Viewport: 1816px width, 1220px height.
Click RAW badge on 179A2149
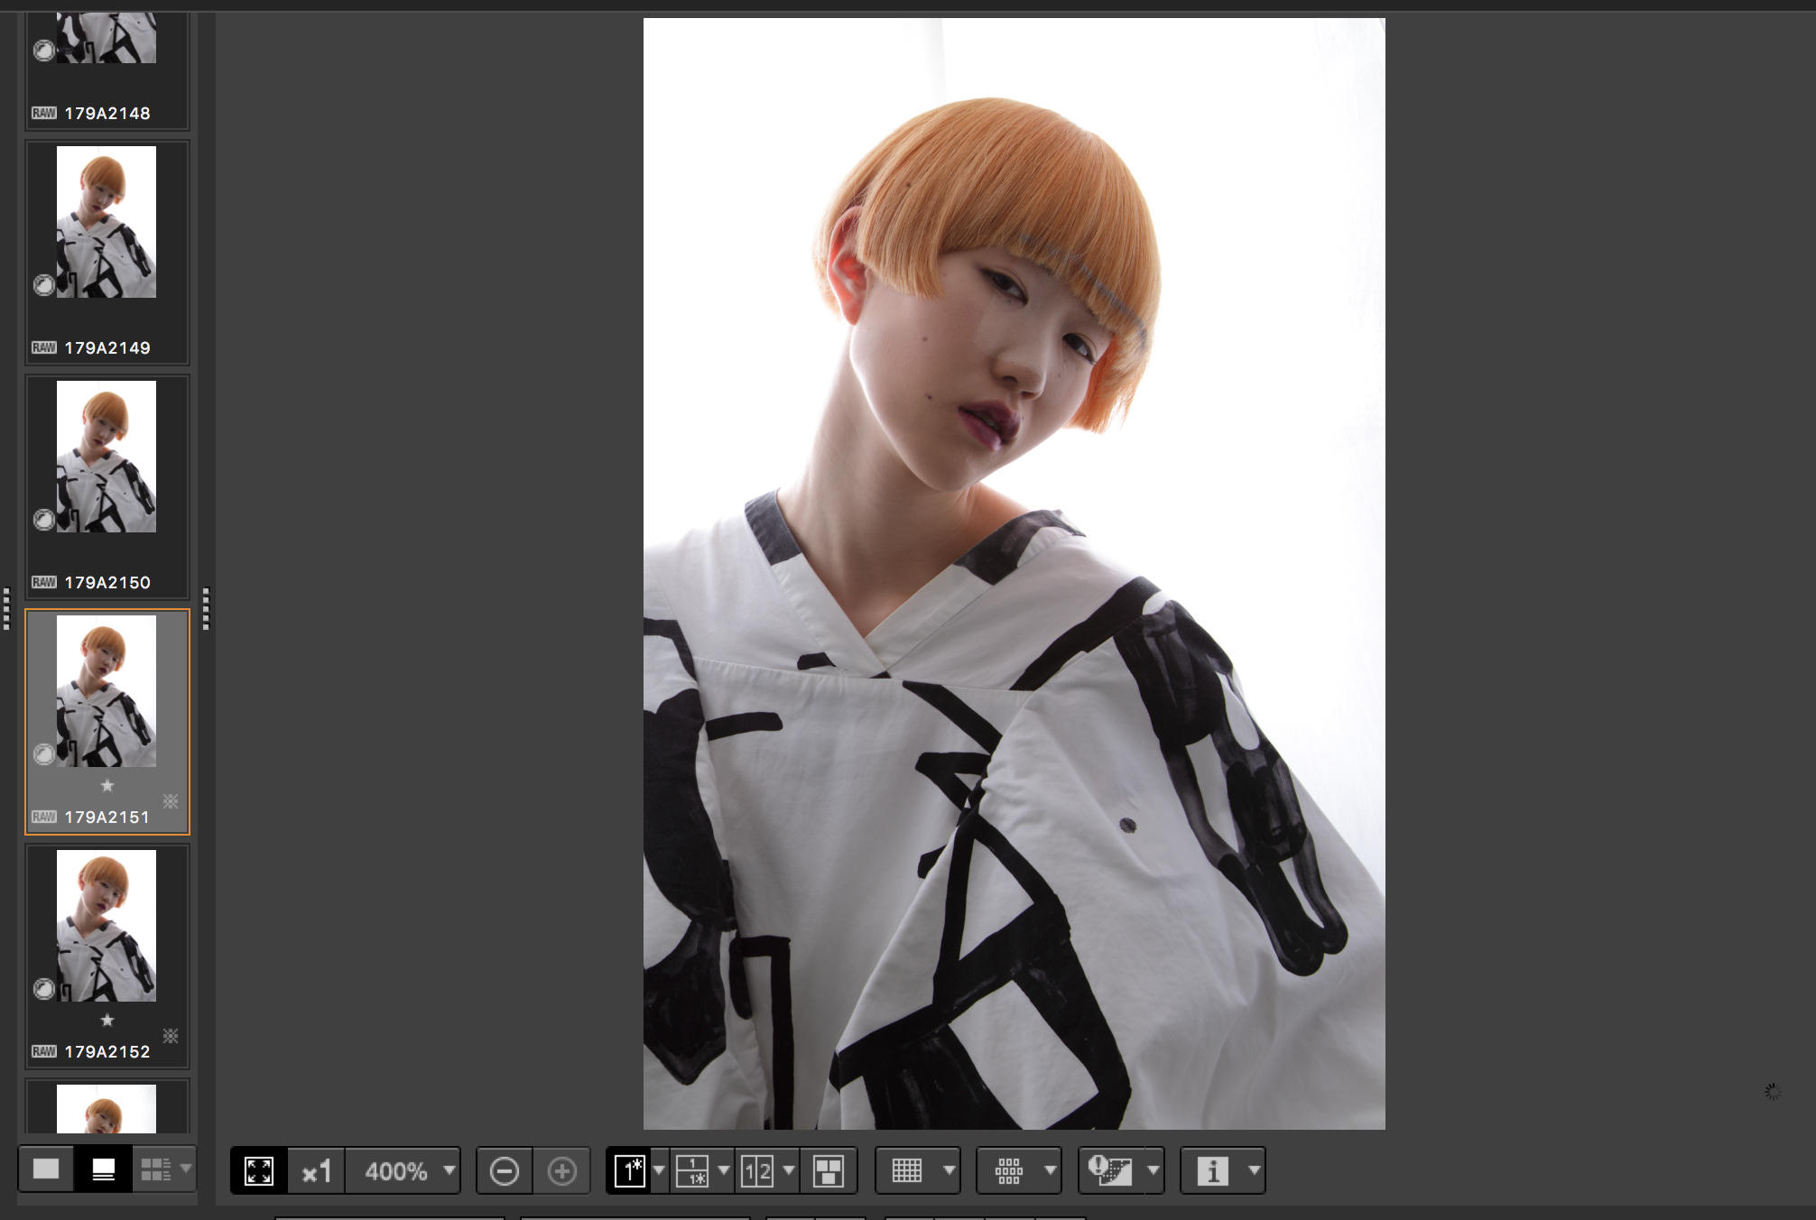pos(44,347)
